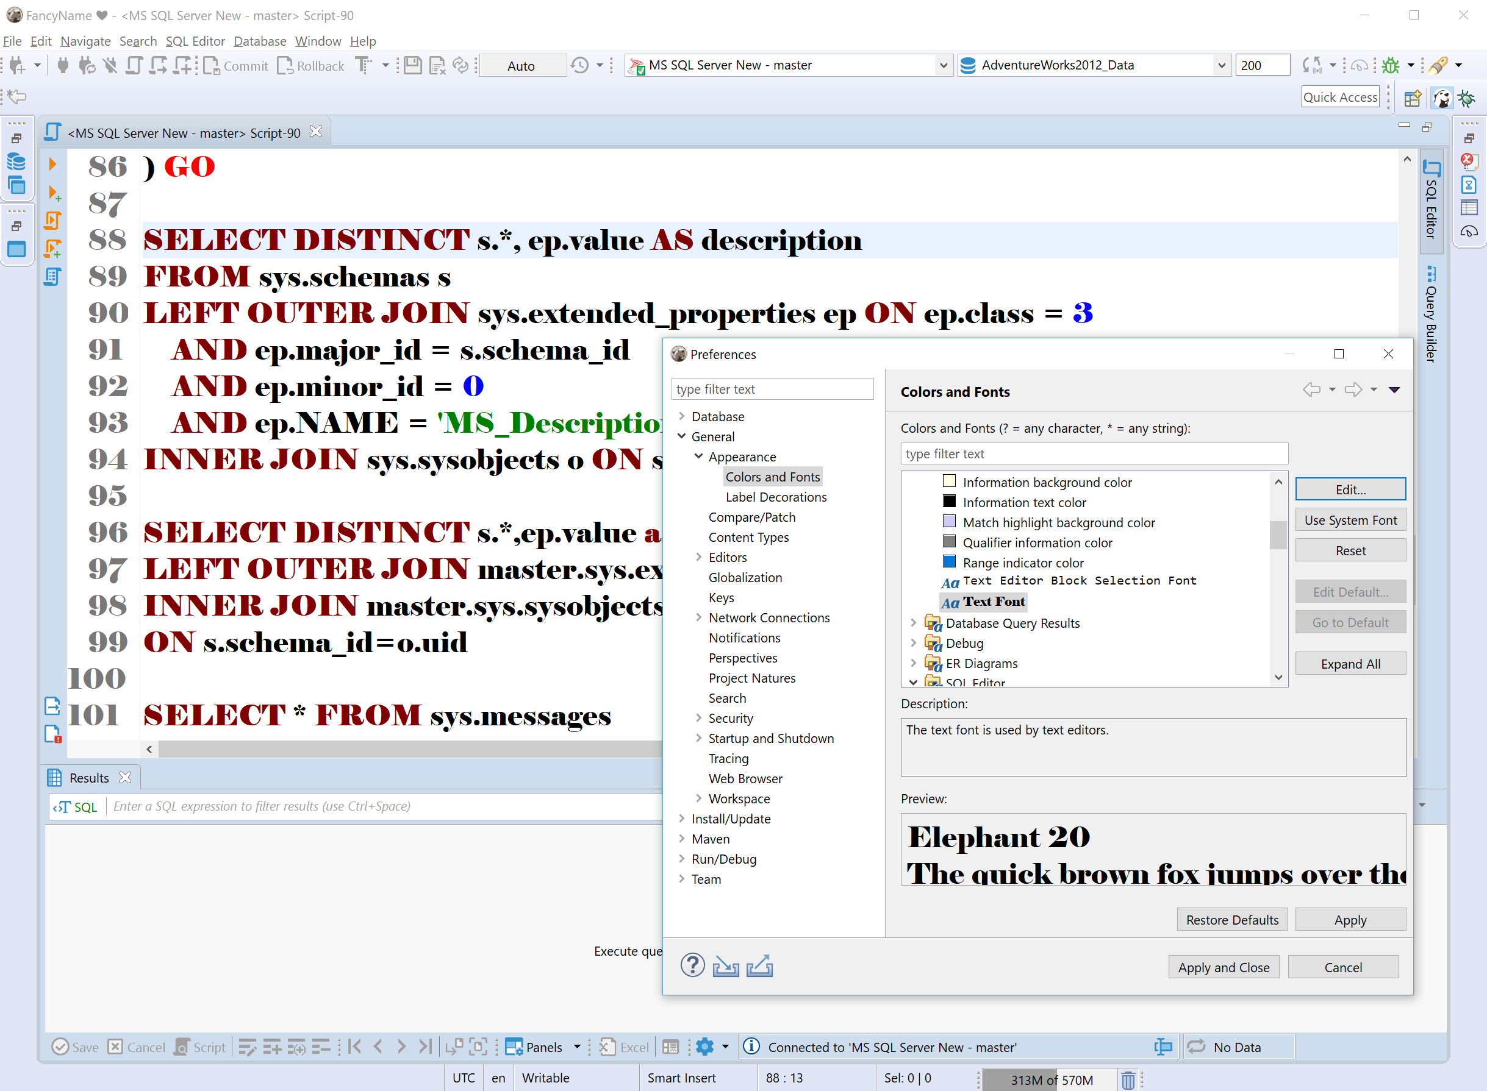The height and width of the screenshot is (1091, 1487).
Task: Open a new database connection with the plug icon
Action: (x=63, y=65)
